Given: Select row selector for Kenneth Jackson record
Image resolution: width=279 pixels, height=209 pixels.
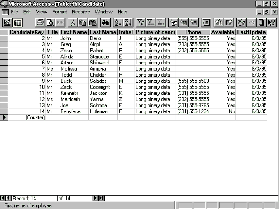Looking at the screenshot, I should coord(4,93).
